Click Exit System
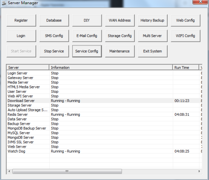209x180 pixels. point(153,51)
